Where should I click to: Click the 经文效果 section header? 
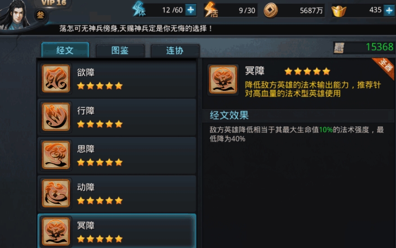[229, 115]
